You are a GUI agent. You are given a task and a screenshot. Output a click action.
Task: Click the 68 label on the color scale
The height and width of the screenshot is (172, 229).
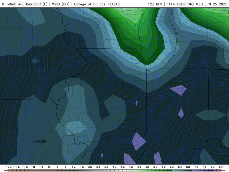tap(188, 167)
